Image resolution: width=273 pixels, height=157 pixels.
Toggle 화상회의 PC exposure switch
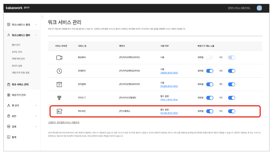tap(231, 57)
